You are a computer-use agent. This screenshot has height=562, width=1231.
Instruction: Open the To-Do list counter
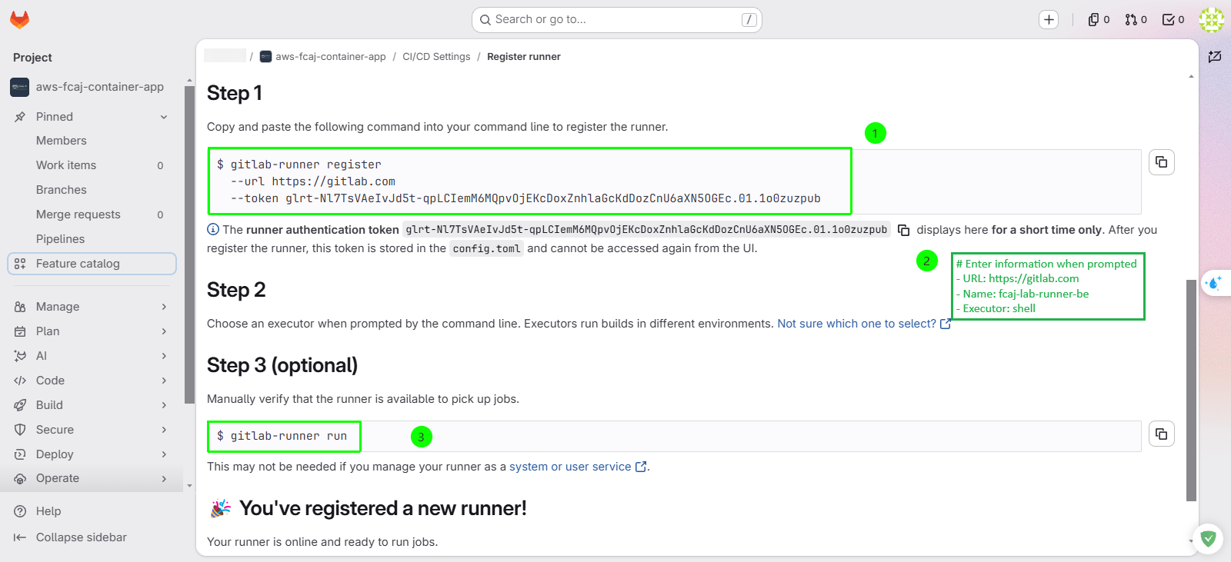tap(1173, 20)
